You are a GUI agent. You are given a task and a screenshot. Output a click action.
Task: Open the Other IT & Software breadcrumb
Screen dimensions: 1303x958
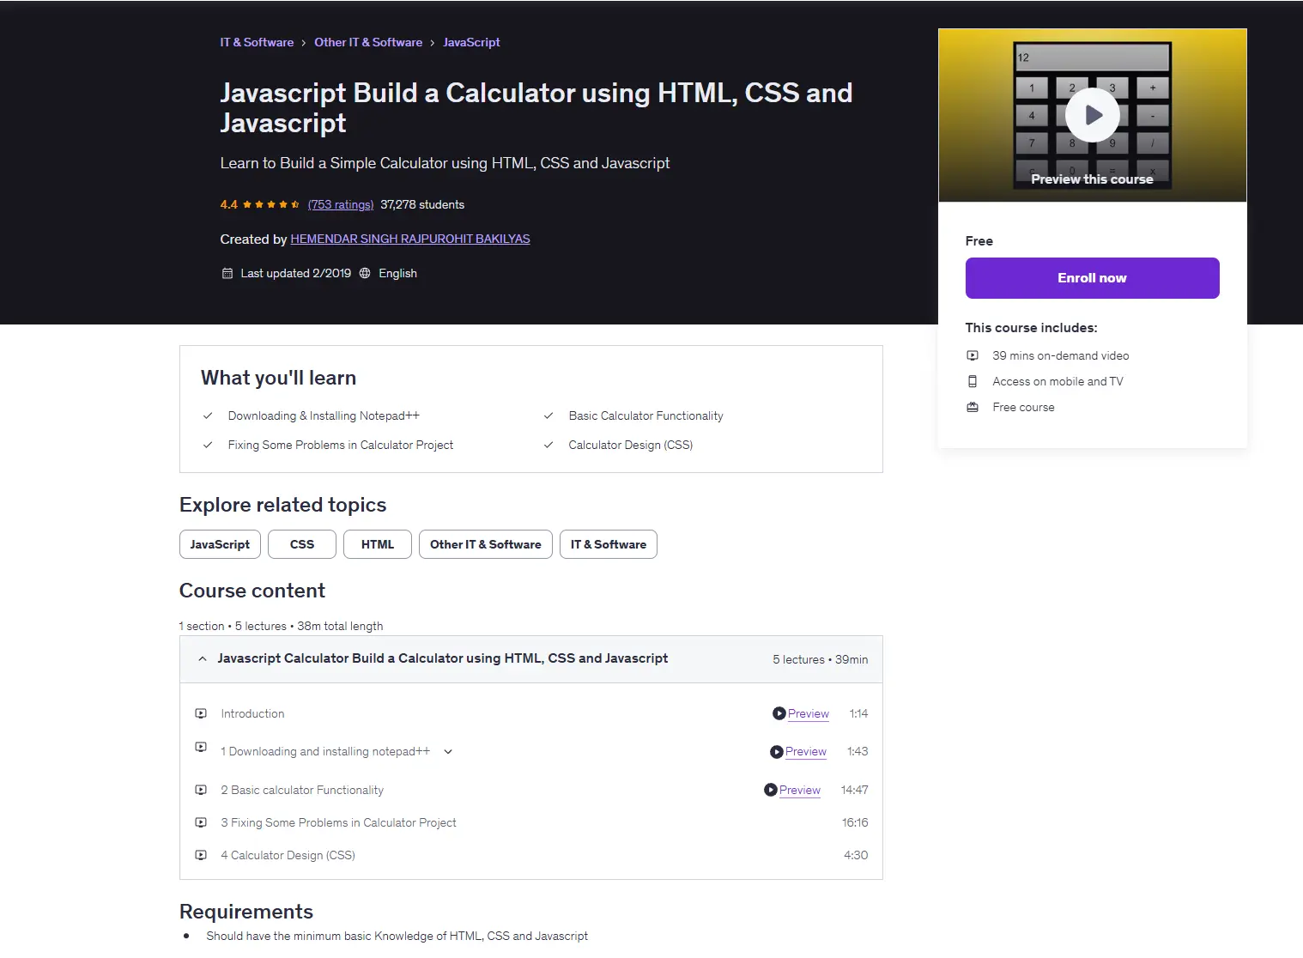click(x=368, y=42)
